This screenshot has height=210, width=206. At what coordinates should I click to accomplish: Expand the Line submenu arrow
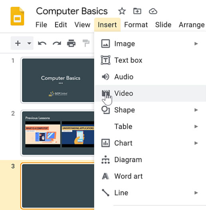click(x=196, y=193)
